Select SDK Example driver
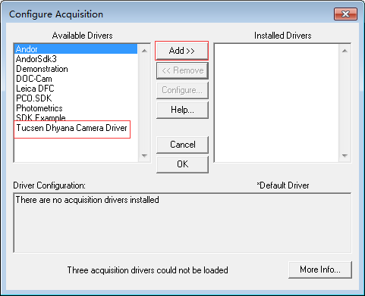Image resolution: width=365 pixels, height=296 pixels. (76, 117)
